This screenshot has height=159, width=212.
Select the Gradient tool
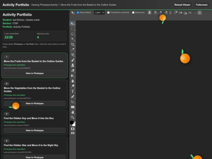(x=73, y=76)
